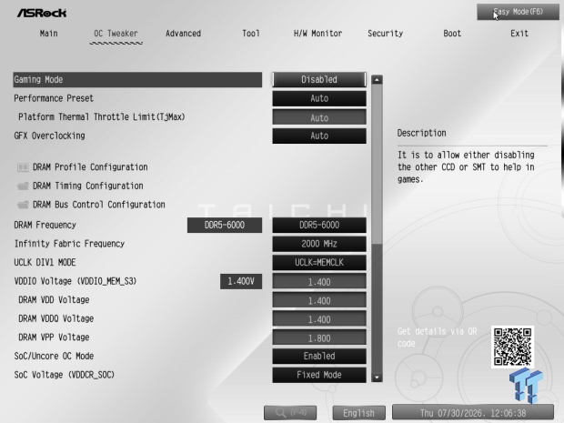Switch to Easy Mode (F6)
Screen dimensions: 564x423
click(518, 12)
